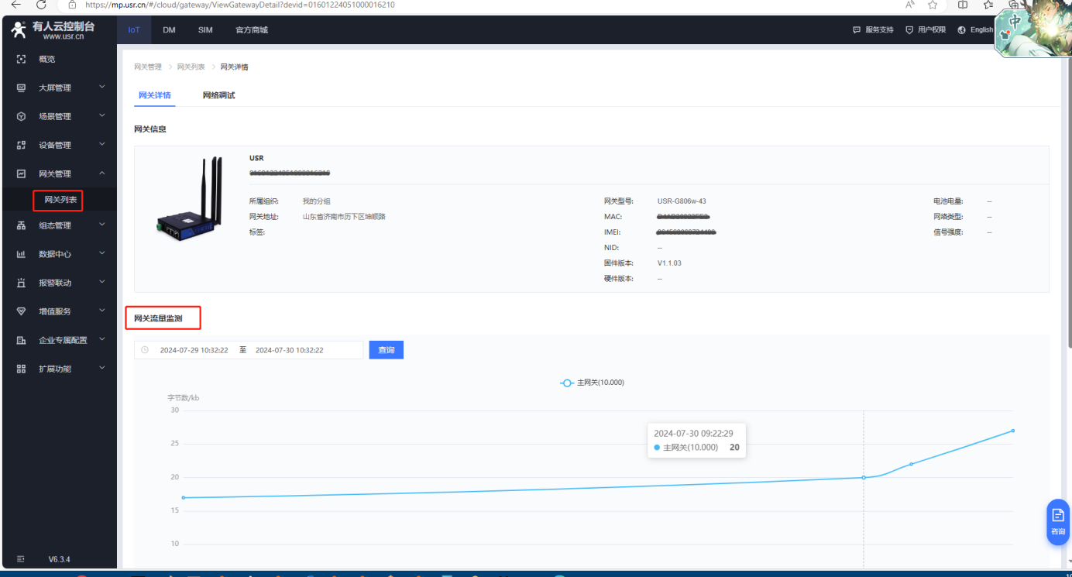Screen dimensions: 1072x577
Task: Click the 增值服务 diamond icon
Action: pos(22,311)
